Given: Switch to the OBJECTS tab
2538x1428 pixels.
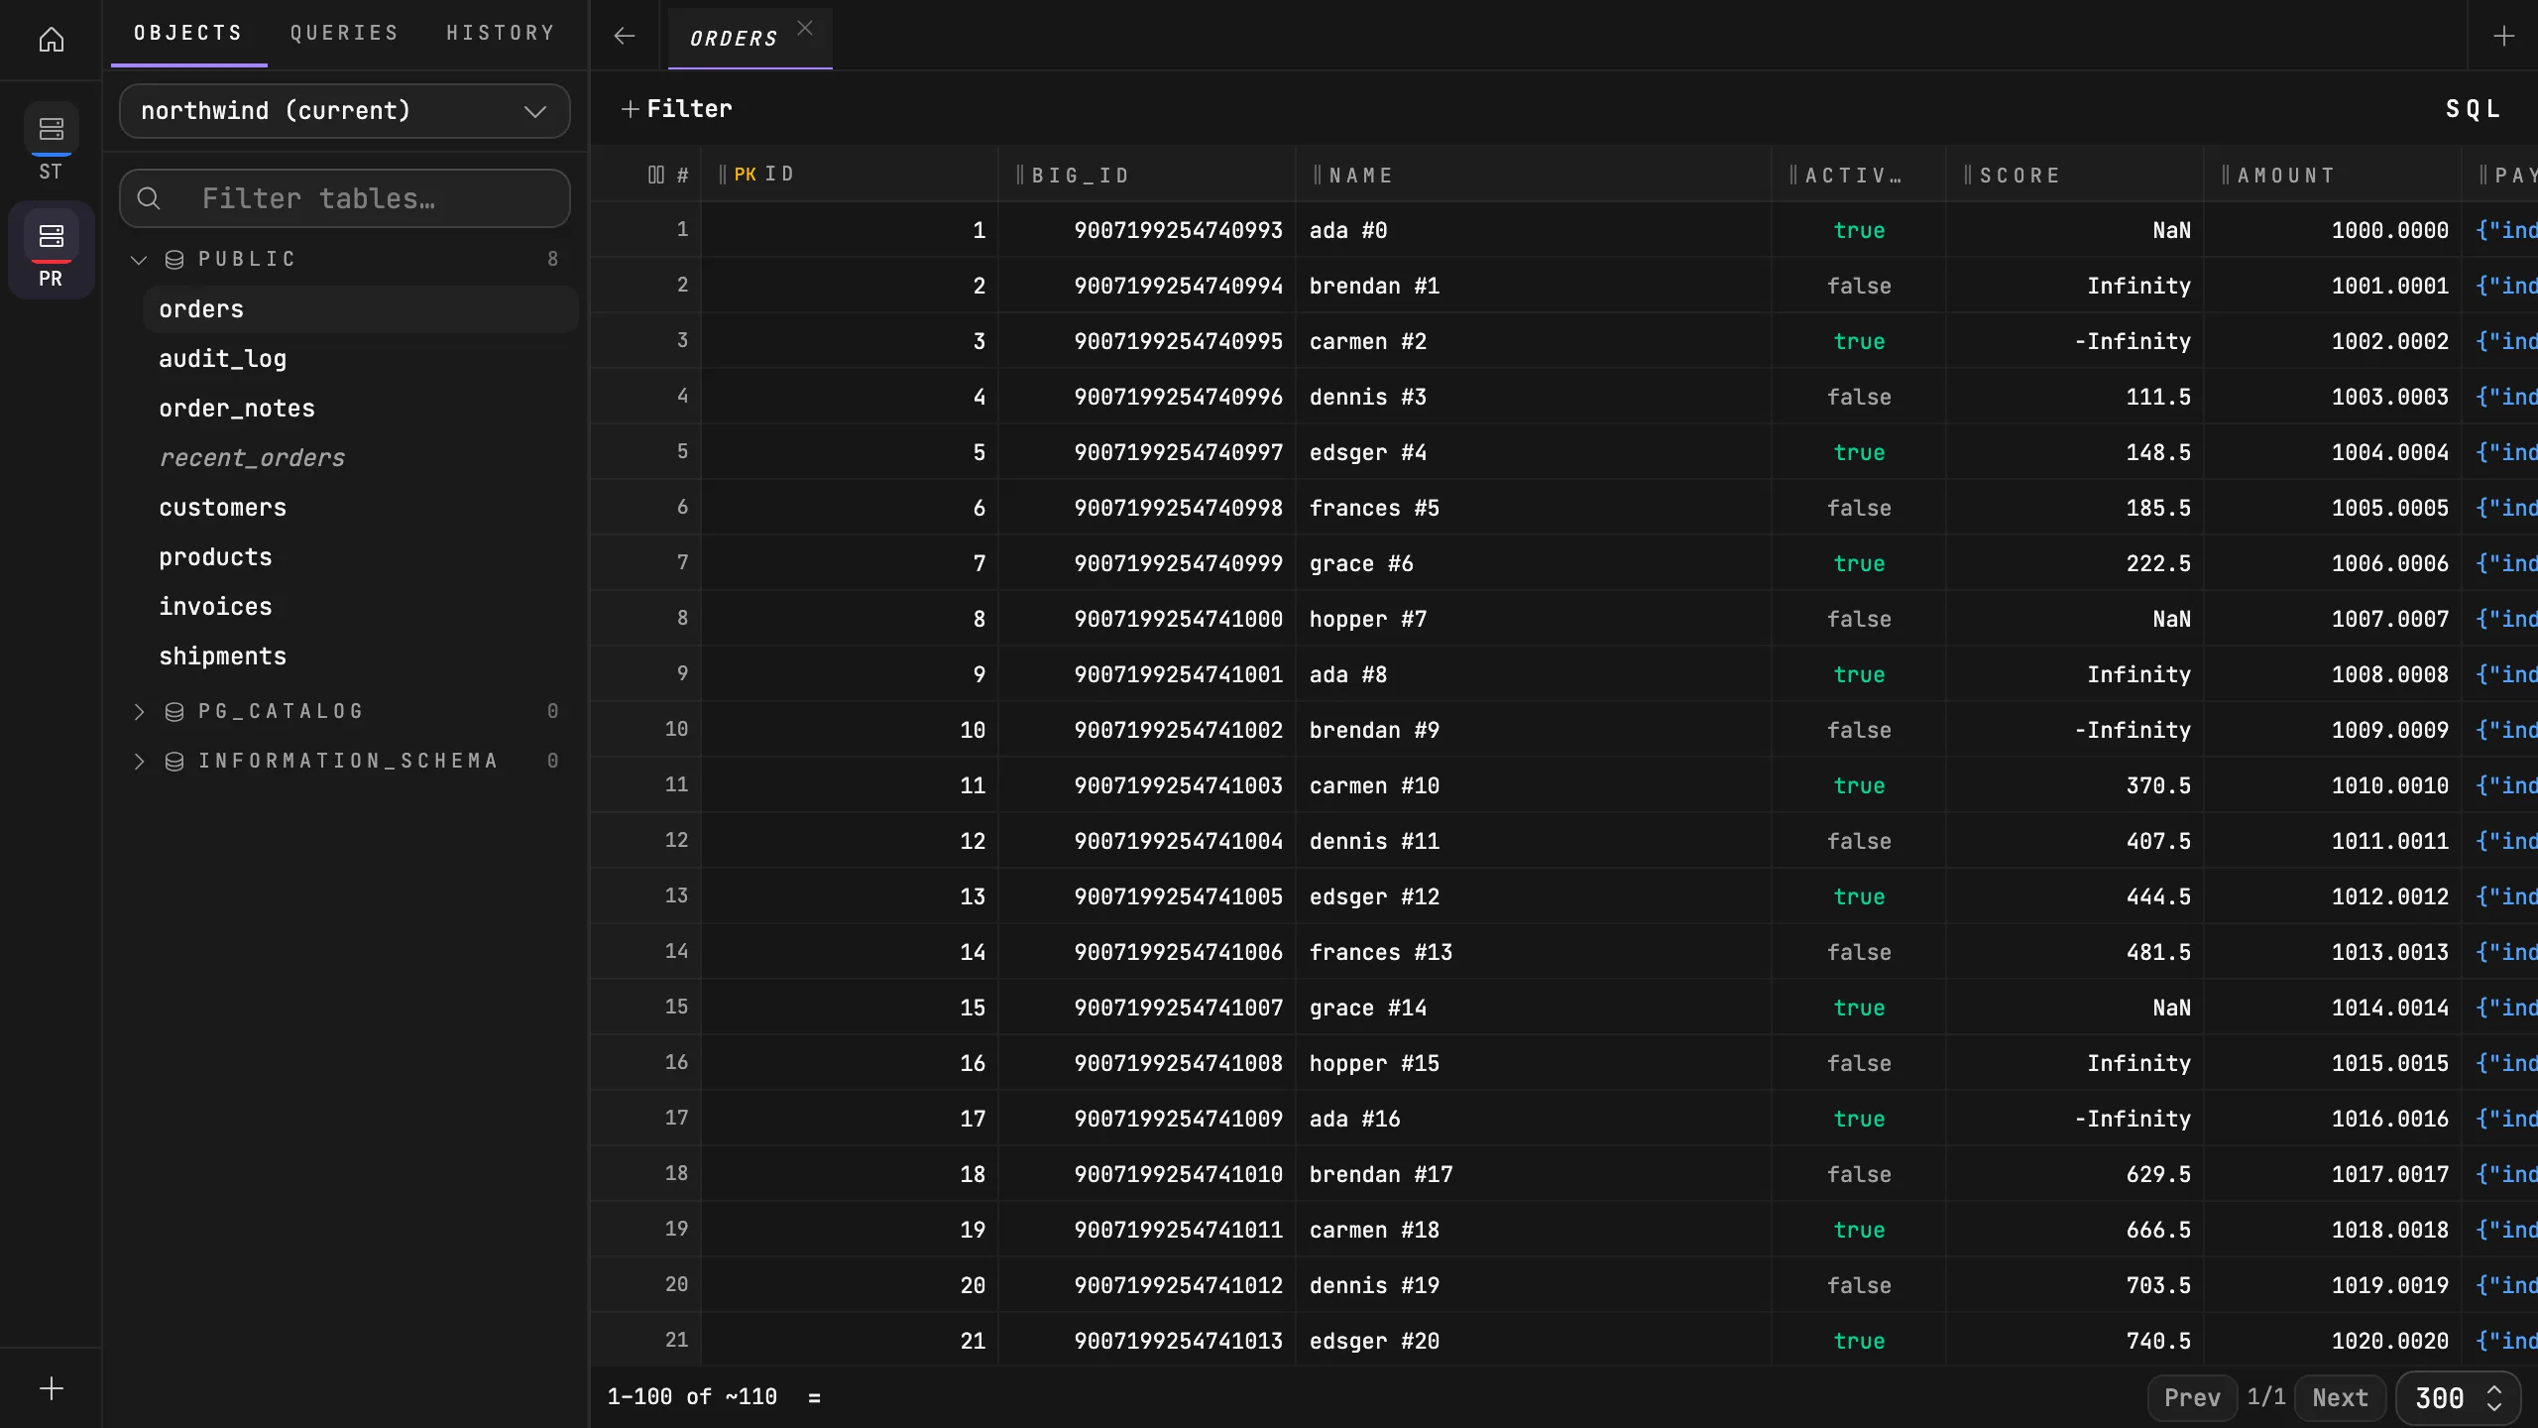Looking at the screenshot, I should [188, 34].
